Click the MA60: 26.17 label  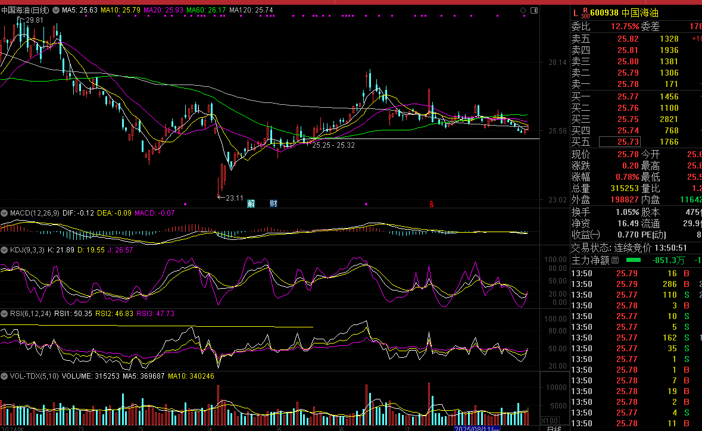pyautogui.click(x=207, y=10)
